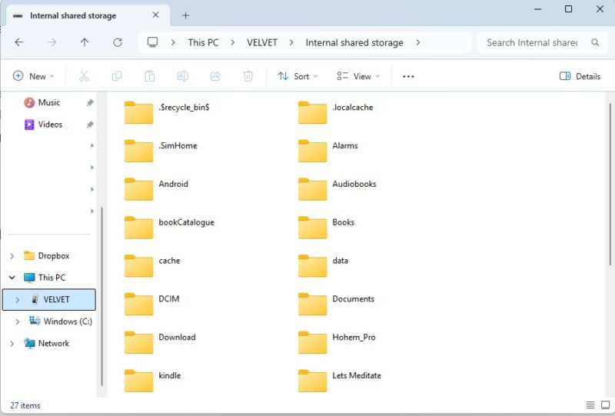This screenshot has height=416, width=615.
Task: Open chevron dropdown after This PC breadcrumb
Action: pyautogui.click(x=233, y=42)
